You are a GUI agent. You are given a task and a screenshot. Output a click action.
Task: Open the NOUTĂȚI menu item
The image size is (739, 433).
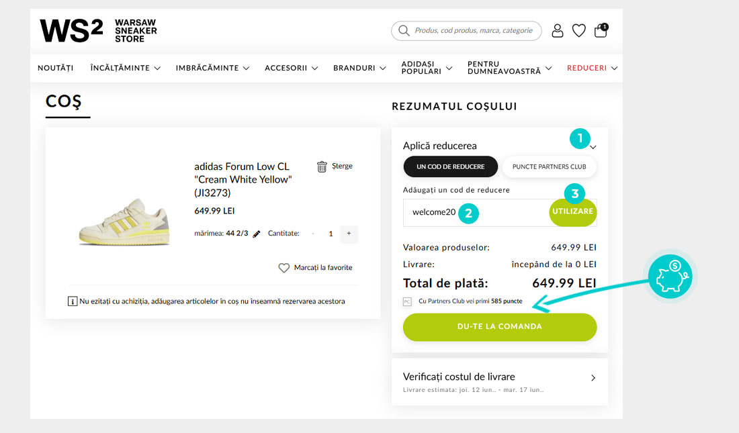click(55, 68)
